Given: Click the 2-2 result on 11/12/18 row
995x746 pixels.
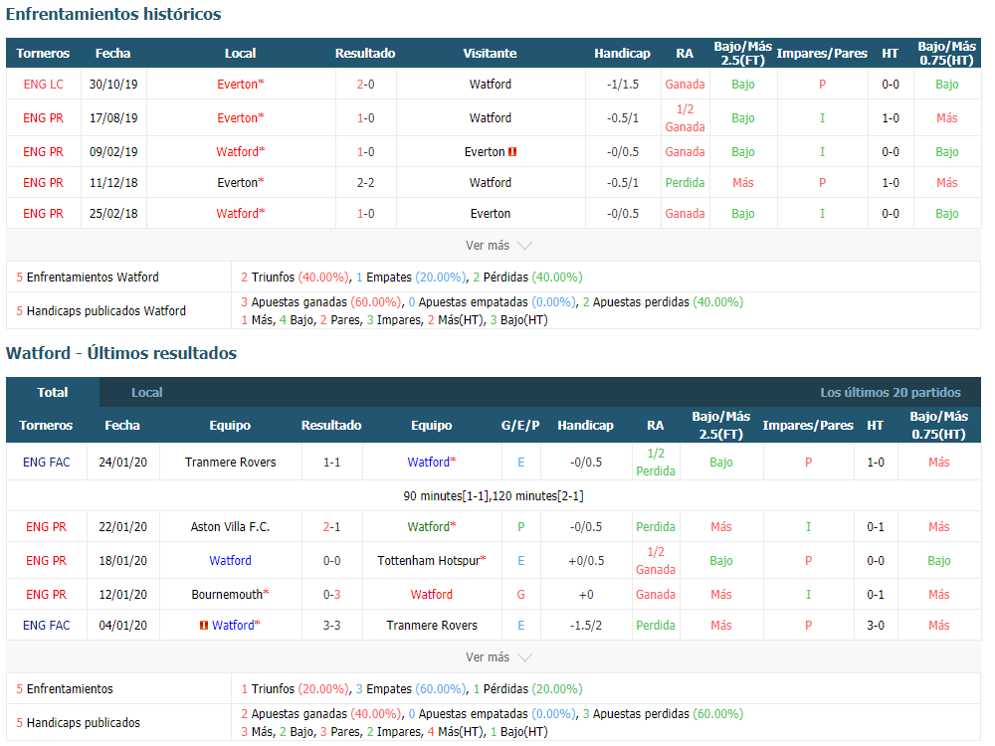Looking at the screenshot, I should (365, 183).
